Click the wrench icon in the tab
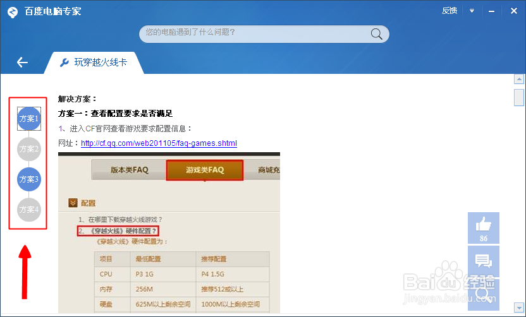Viewport: 526px width, 317px height. pos(64,63)
